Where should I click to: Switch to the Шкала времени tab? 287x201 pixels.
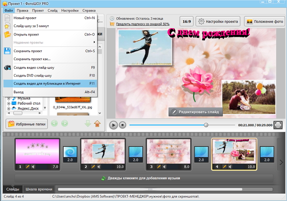pyautogui.click(x=39, y=190)
